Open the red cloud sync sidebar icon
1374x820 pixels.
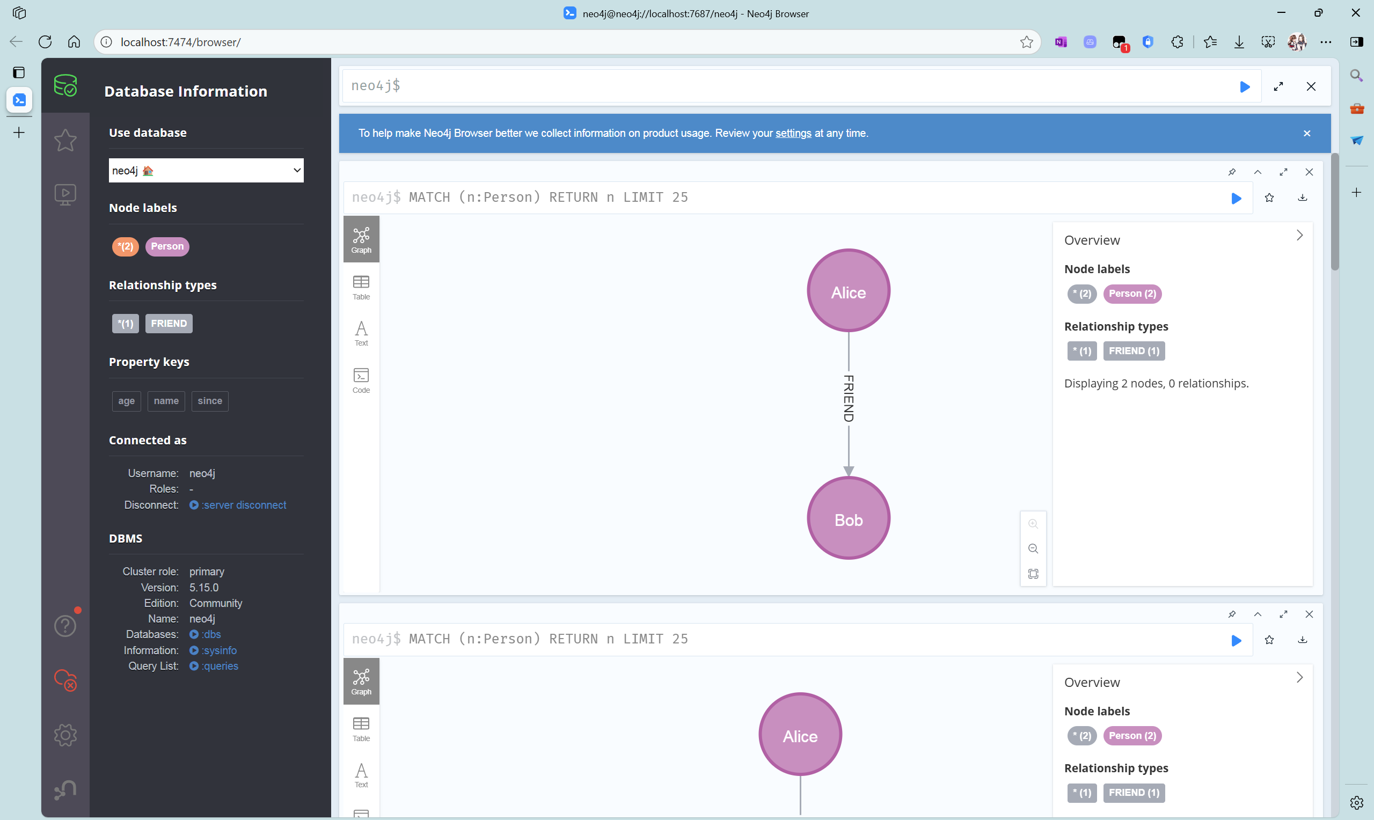pyautogui.click(x=65, y=680)
